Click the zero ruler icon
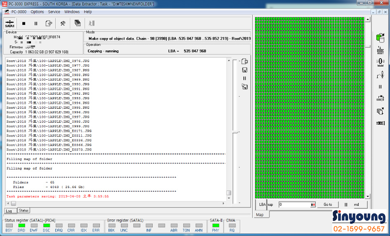Viewport: 390px width, 236px height. coord(380,62)
